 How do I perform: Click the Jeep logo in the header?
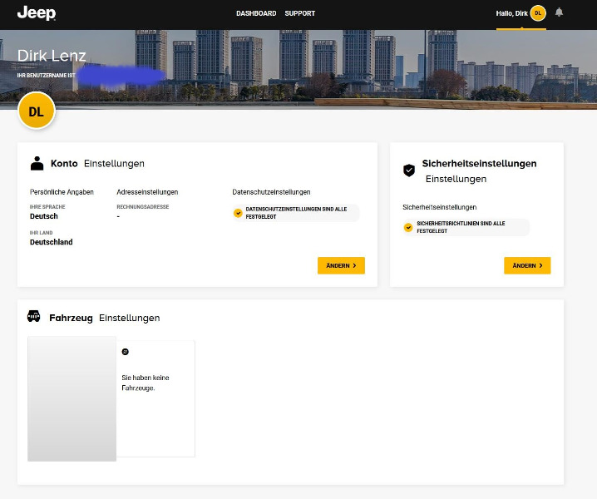pos(37,12)
